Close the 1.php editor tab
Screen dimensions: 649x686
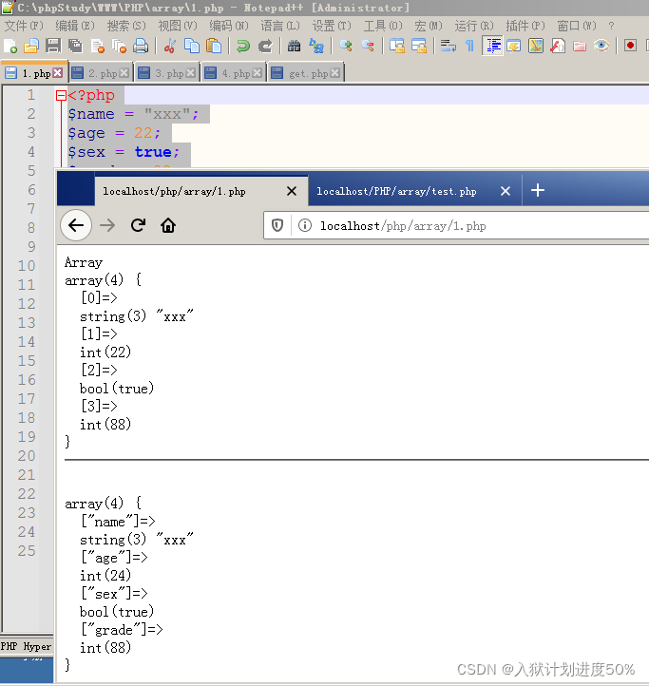click(58, 73)
